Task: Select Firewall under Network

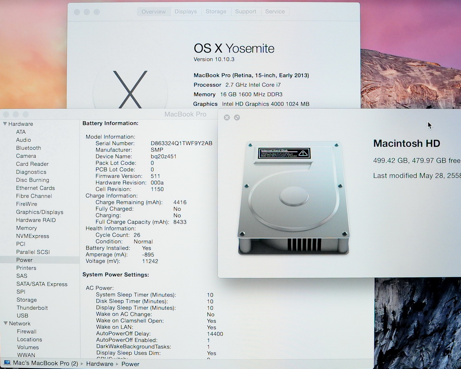Action: pos(26,331)
